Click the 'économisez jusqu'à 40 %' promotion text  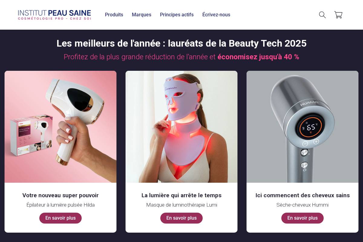pos(258,57)
